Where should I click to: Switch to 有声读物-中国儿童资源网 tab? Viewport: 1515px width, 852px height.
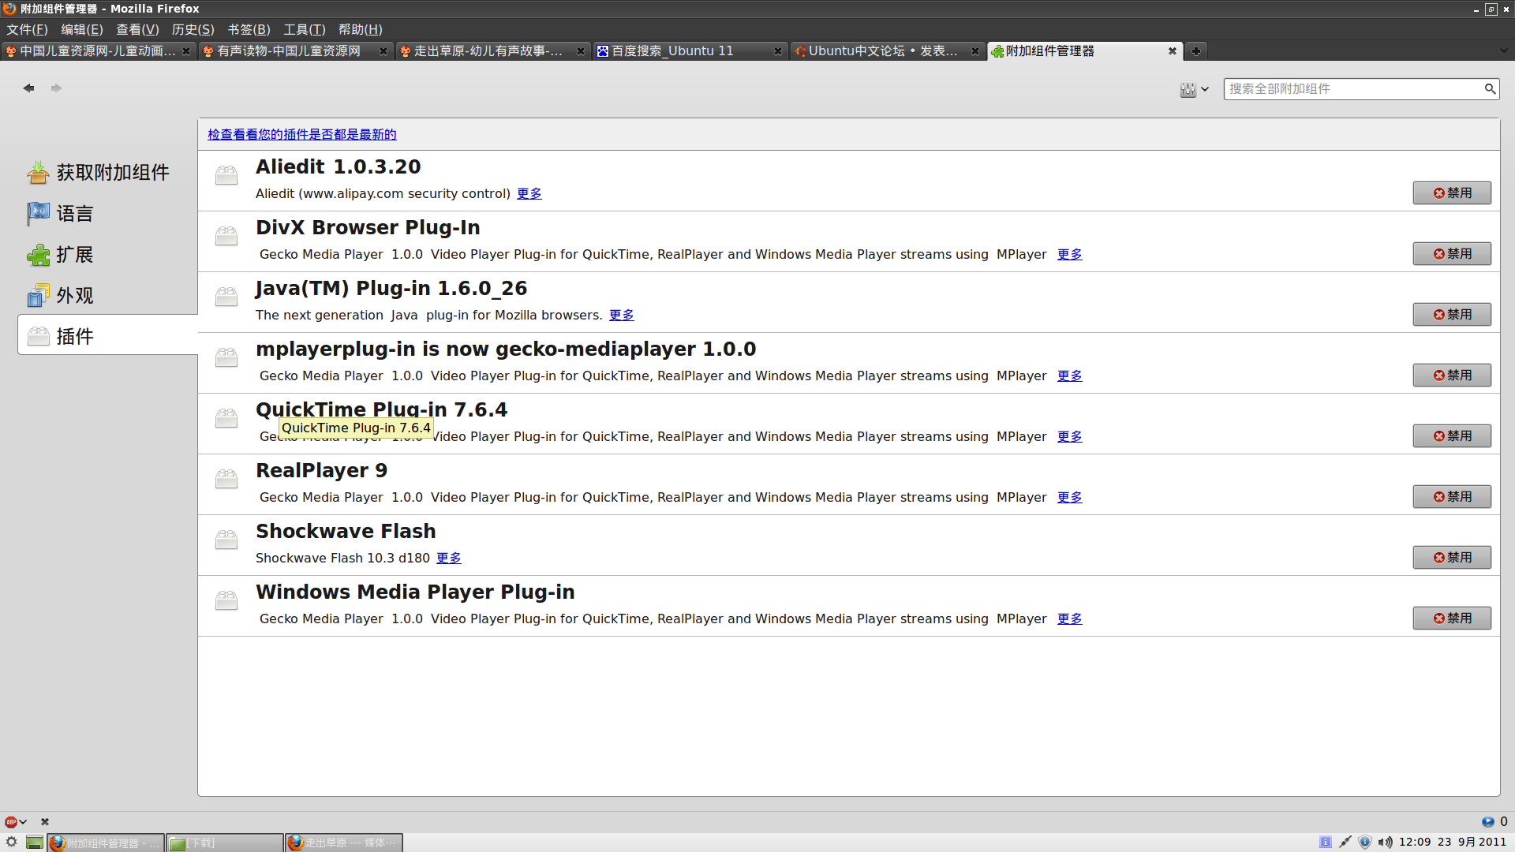295,50
